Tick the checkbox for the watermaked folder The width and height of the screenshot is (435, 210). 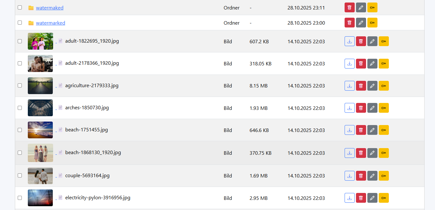pos(20,7)
